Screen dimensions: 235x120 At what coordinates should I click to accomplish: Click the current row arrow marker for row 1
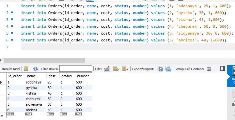[1, 82]
